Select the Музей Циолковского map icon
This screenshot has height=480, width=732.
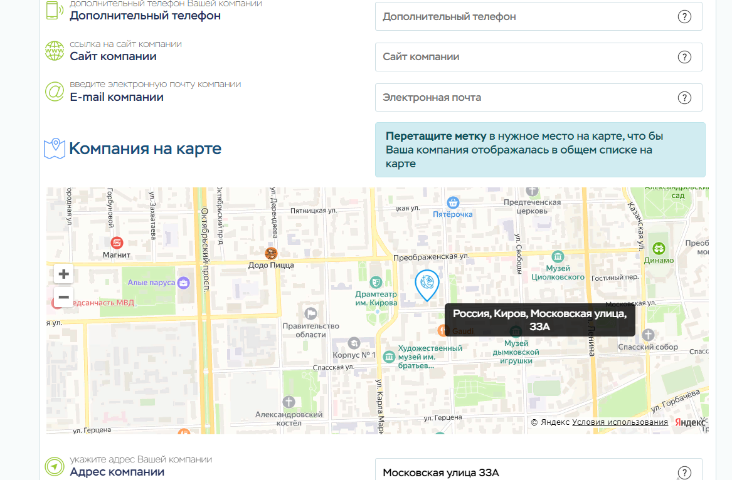tap(558, 256)
